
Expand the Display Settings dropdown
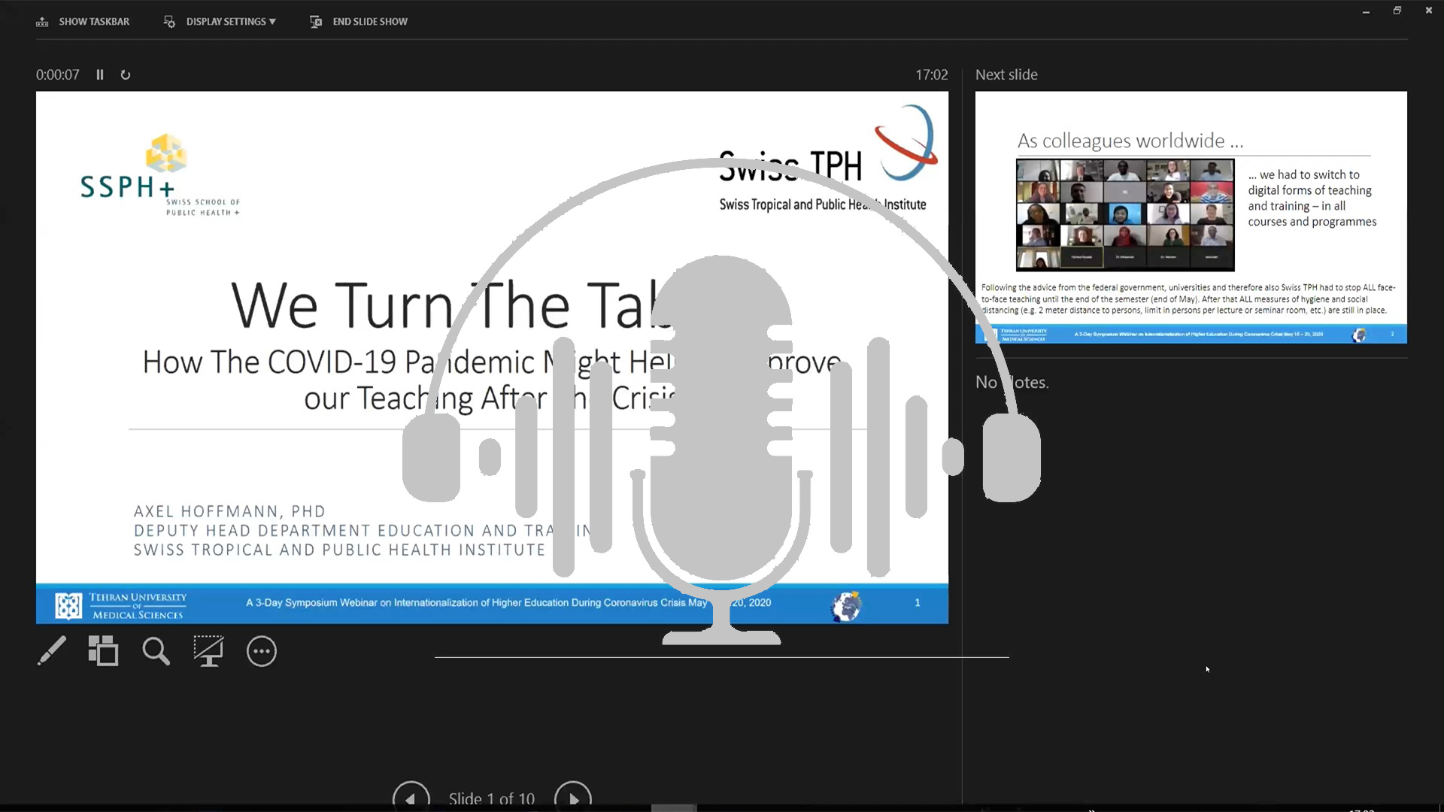[x=231, y=22]
